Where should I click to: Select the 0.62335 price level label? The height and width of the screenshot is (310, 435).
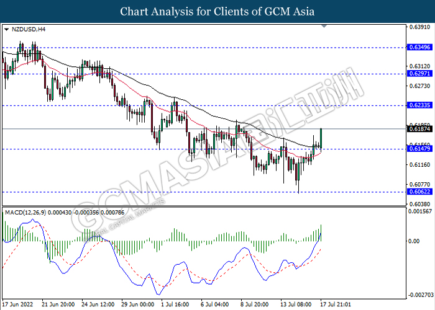click(419, 105)
